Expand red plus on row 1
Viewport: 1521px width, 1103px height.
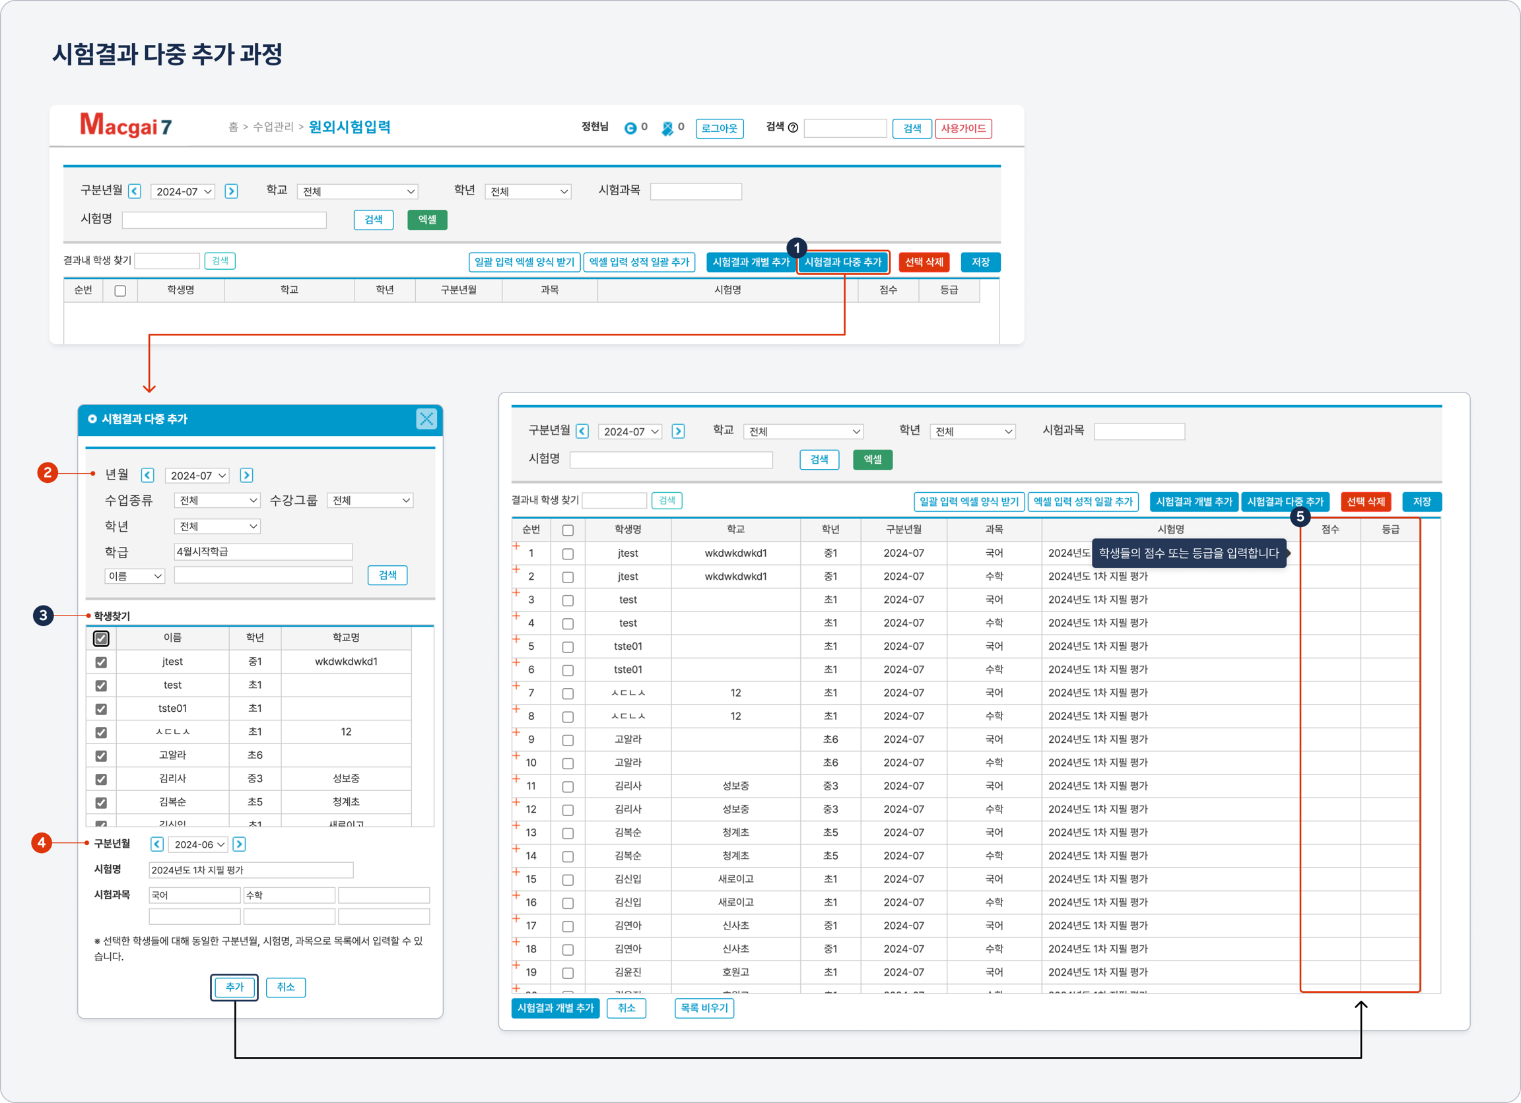coord(516,547)
